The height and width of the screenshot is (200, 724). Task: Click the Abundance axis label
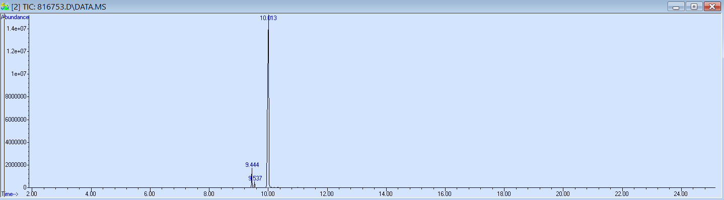(16, 17)
